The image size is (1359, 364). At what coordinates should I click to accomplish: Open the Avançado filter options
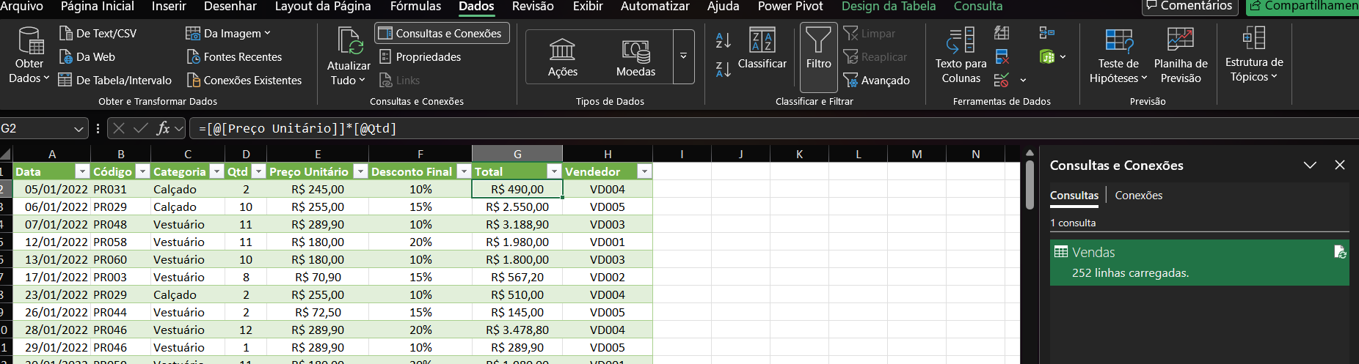[x=877, y=81]
